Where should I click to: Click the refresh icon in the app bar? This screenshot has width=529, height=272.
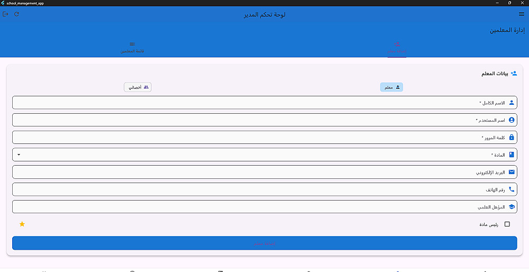coord(16,14)
